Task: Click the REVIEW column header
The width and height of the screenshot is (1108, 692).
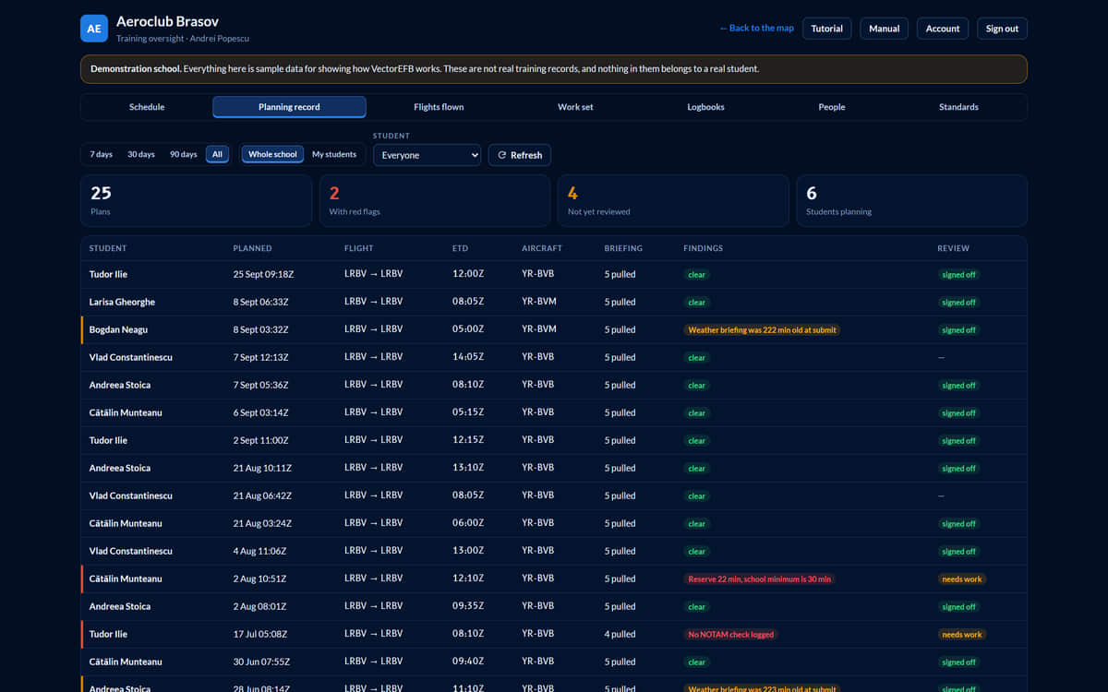Action: 953,248
